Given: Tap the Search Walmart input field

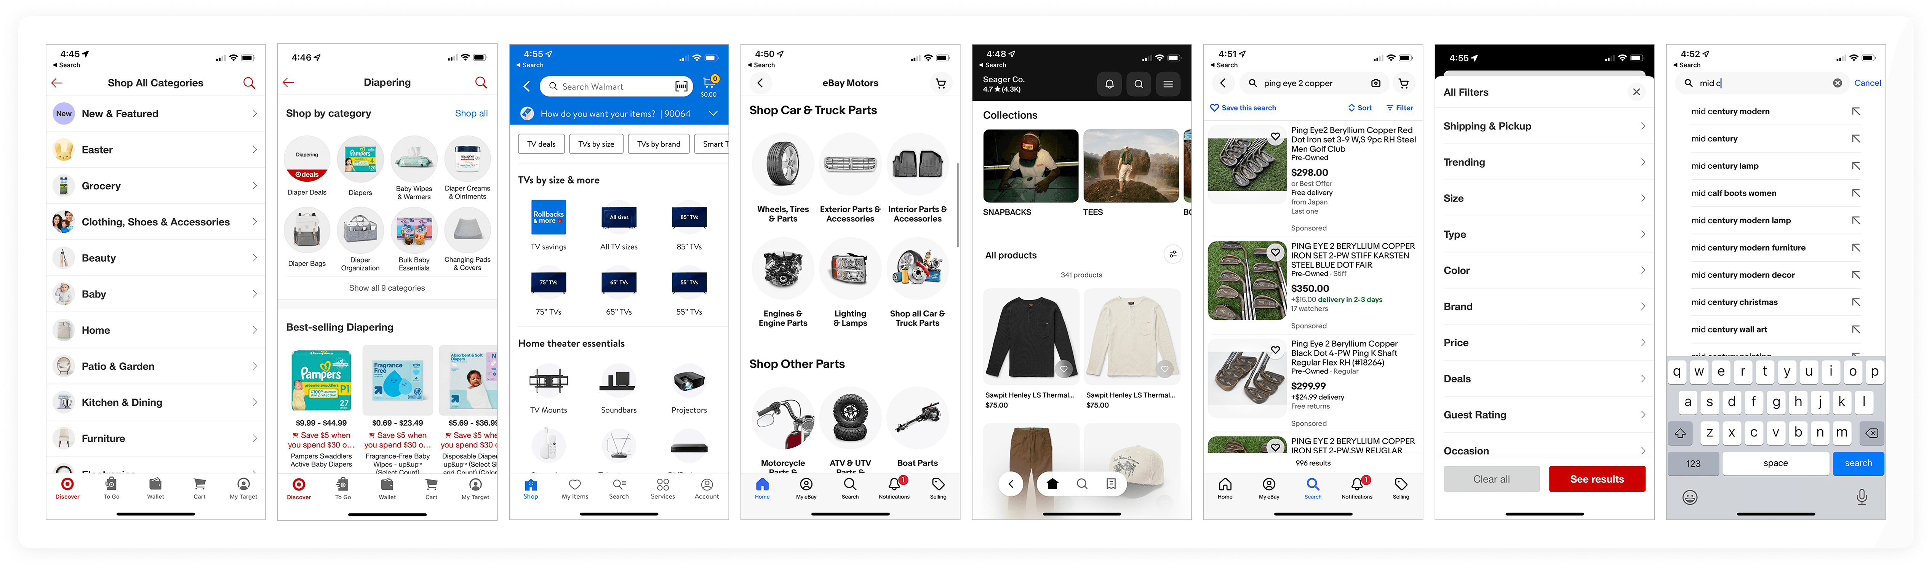Looking at the screenshot, I should pos(616,87).
